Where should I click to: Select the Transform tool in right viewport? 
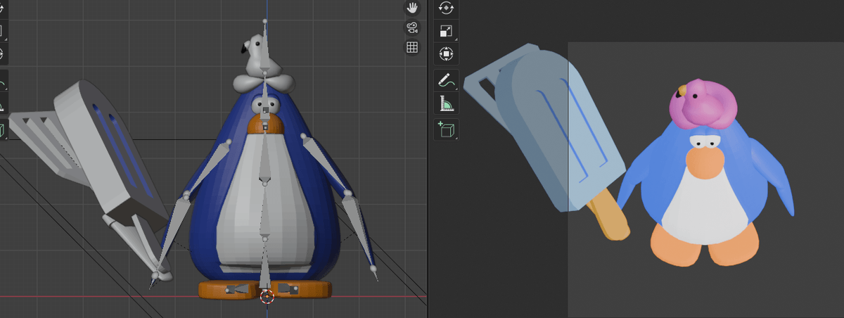point(447,54)
